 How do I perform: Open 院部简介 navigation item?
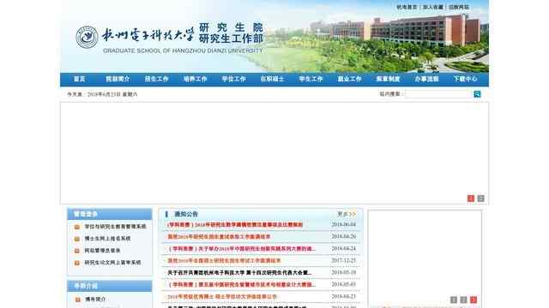point(118,80)
